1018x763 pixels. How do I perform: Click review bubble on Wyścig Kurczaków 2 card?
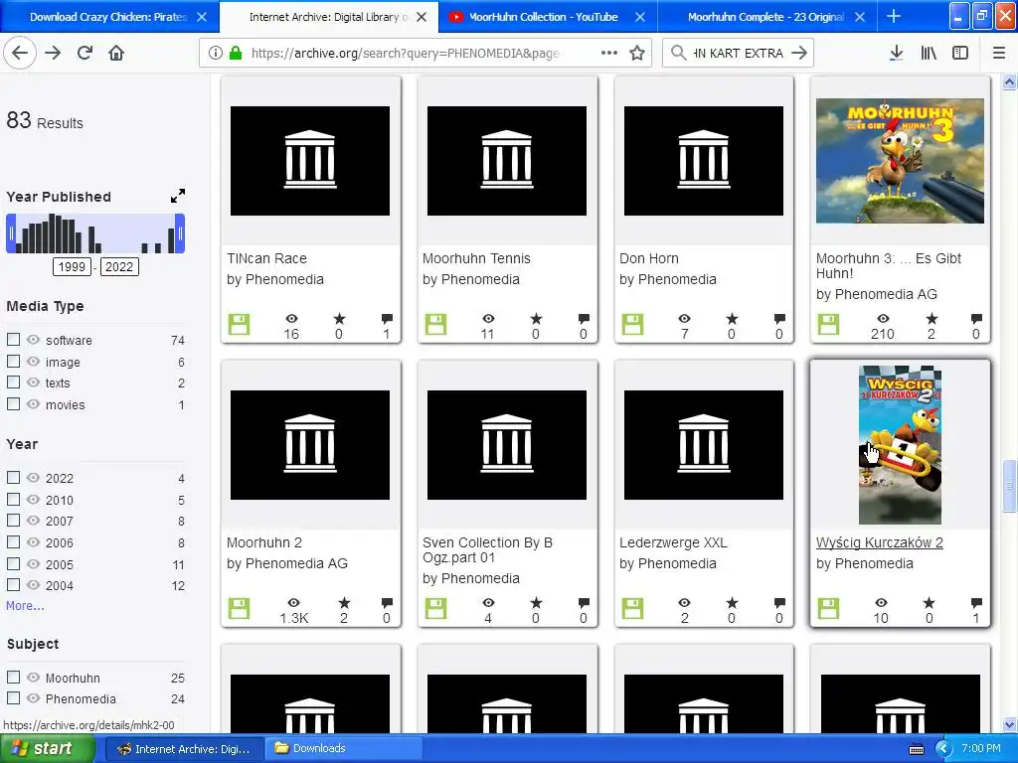pyautogui.click(x=976, y=603)
